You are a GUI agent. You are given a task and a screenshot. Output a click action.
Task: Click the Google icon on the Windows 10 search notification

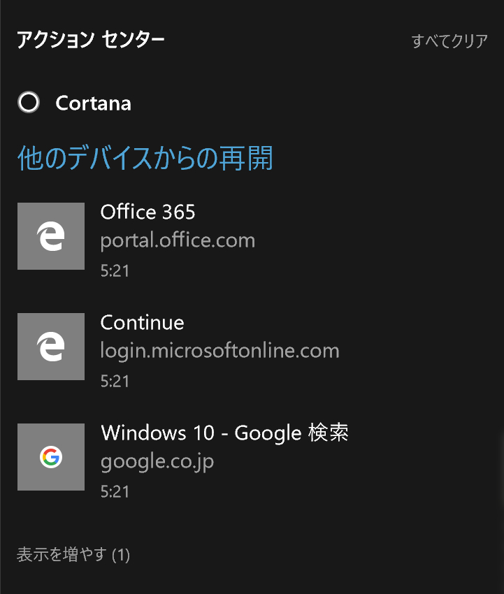coord(50,456)
